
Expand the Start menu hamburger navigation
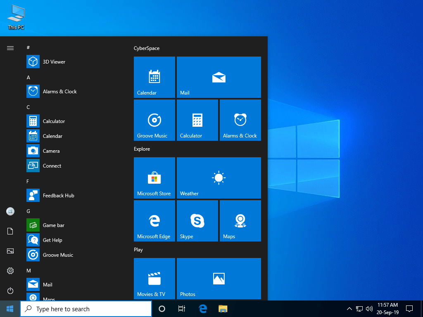click(x=10, y=47)
